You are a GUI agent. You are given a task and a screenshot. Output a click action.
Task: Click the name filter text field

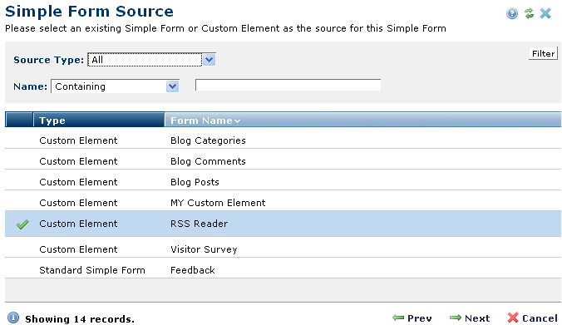[x=288, y=85]
